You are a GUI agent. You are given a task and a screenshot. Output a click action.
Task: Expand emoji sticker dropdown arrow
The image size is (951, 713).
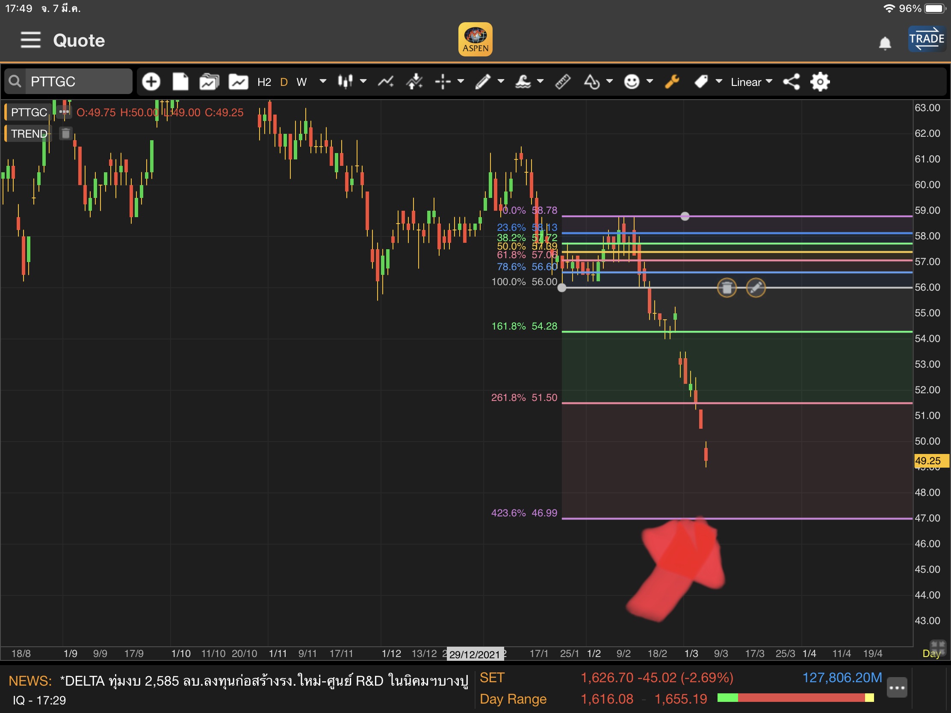click(650, 81)
